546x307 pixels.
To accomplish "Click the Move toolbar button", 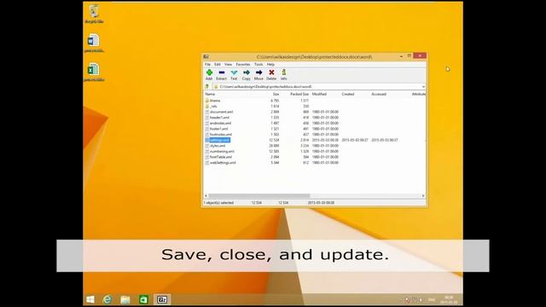I will coord(258,74).
